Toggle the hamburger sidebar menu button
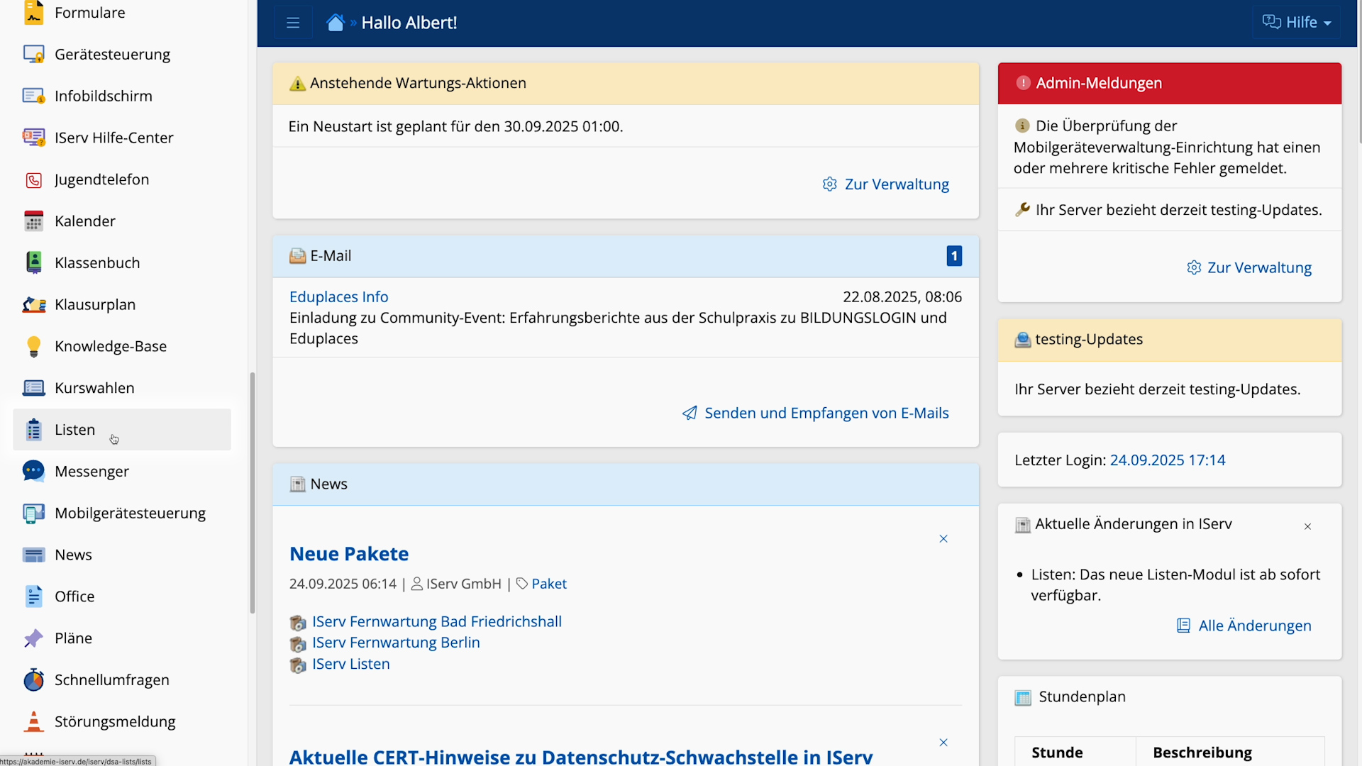 [293, 23]
